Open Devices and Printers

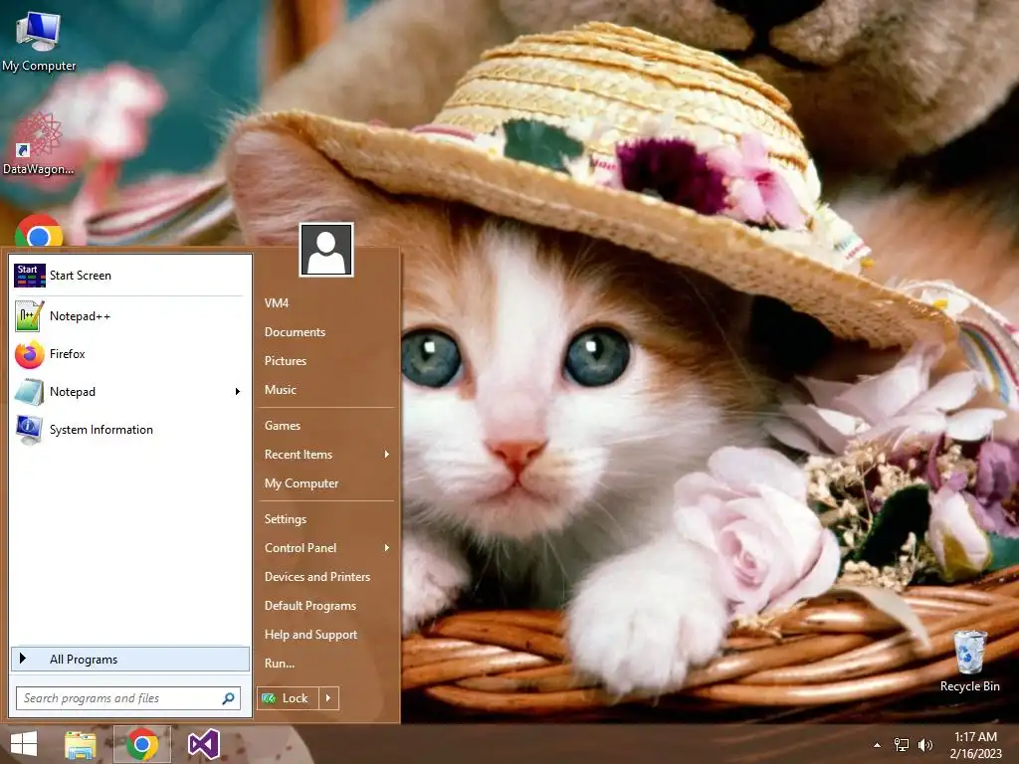click(x=317, y=577)
